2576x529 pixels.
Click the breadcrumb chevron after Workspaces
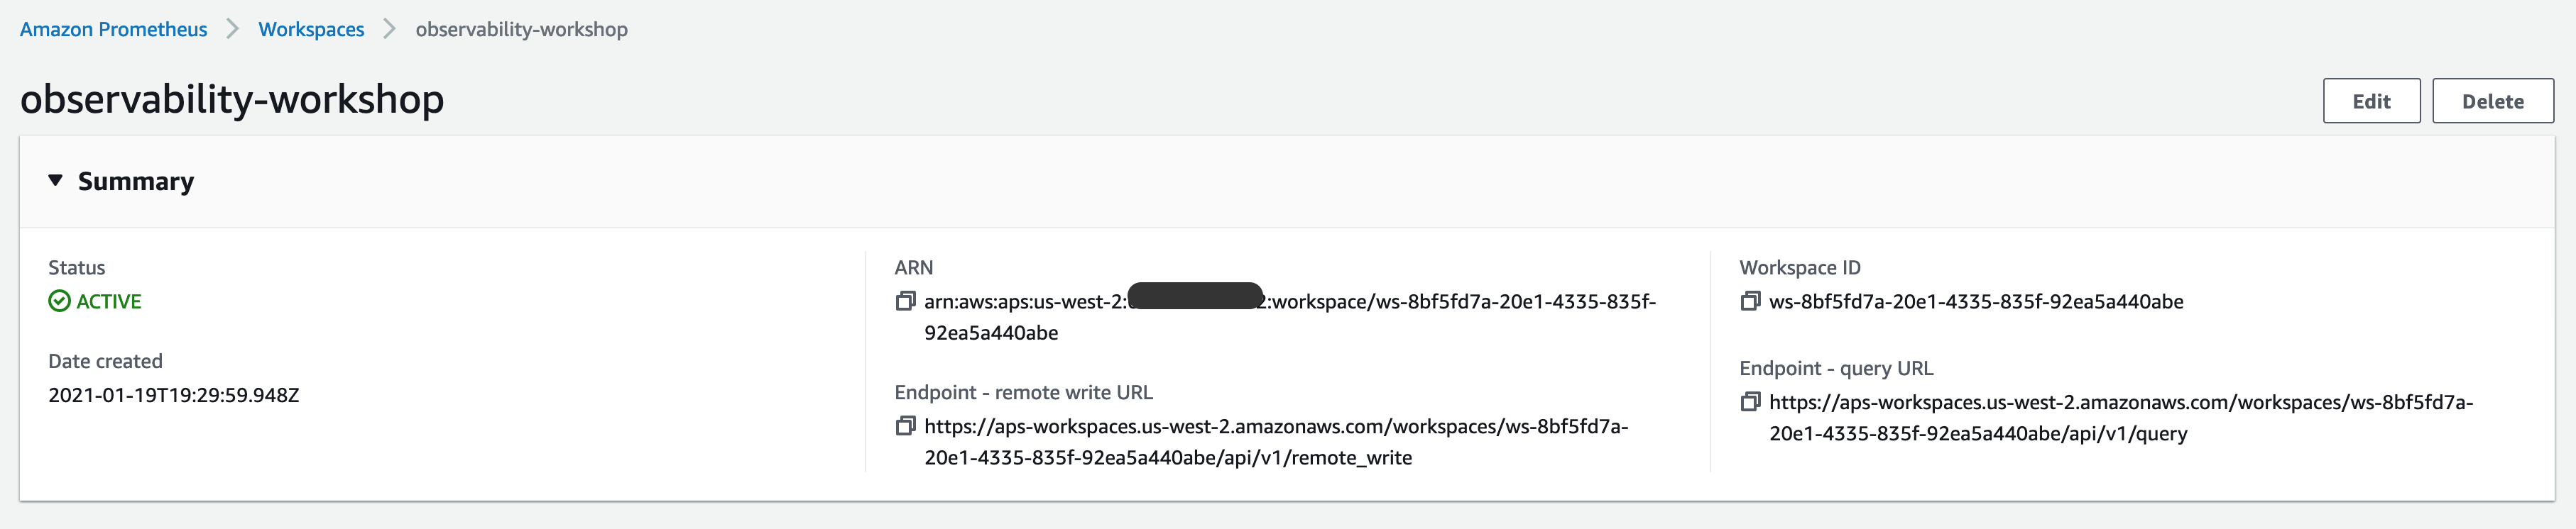[390, 29]
